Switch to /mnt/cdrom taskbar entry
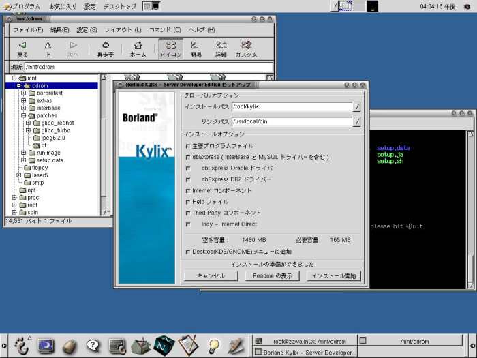This screenshot has width=477, height=358. tap(410, 341)
